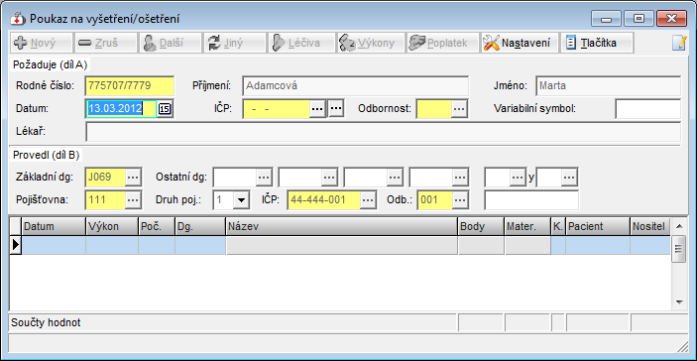The image size is (697, 361).
Task: Click the Jméno field Marta
Action: pos(608,85)
